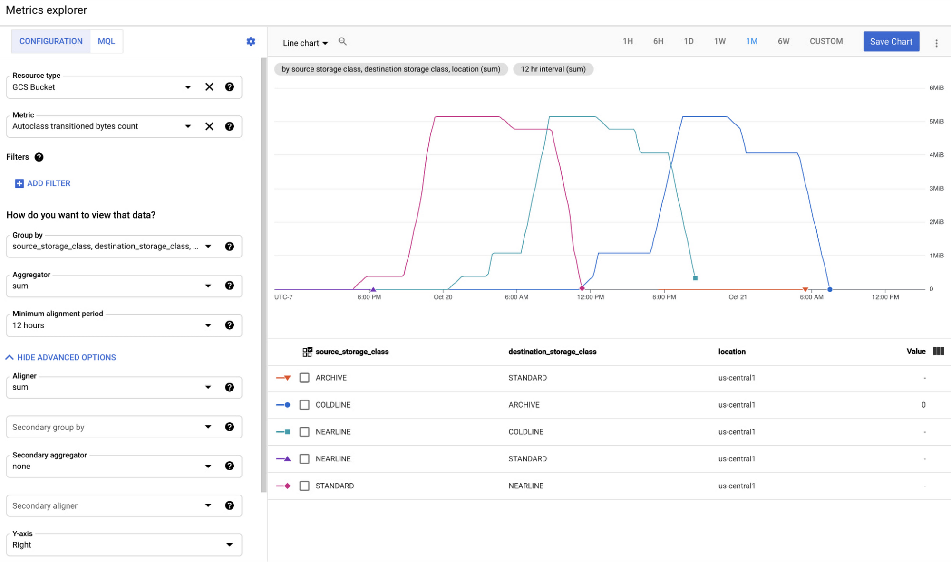
Task: Open help for Minimum alignment period
Action: coord(230,325)
